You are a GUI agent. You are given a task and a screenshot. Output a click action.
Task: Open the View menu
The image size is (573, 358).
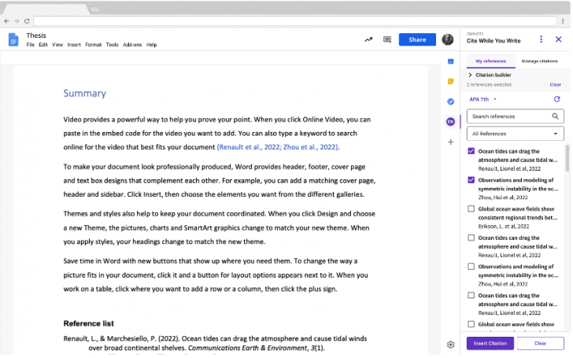click(x=57, y=45)
